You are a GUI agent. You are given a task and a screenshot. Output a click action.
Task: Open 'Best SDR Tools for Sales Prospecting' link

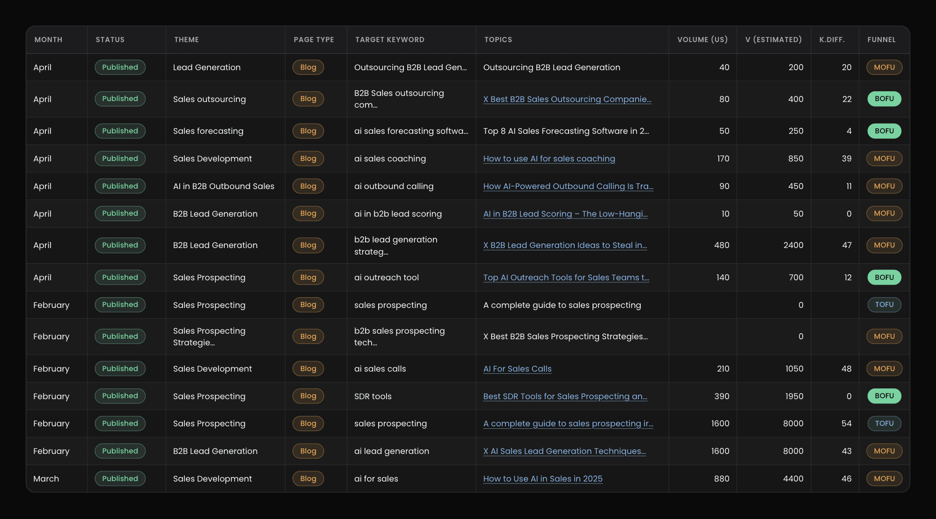[x=565, y=396]
